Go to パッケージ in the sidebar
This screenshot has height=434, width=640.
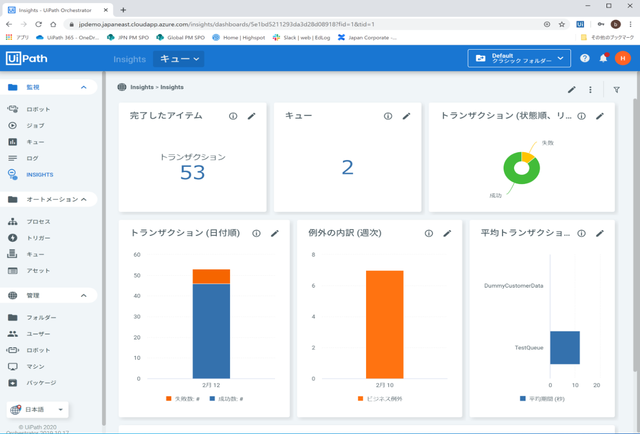tap(41, 383)
